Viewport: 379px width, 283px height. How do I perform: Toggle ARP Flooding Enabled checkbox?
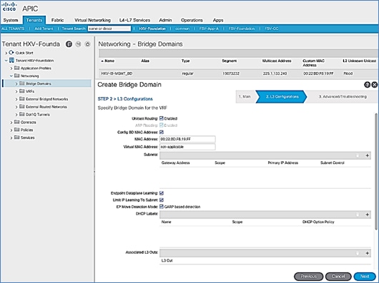pyautogui.click(x=162, y=125)
